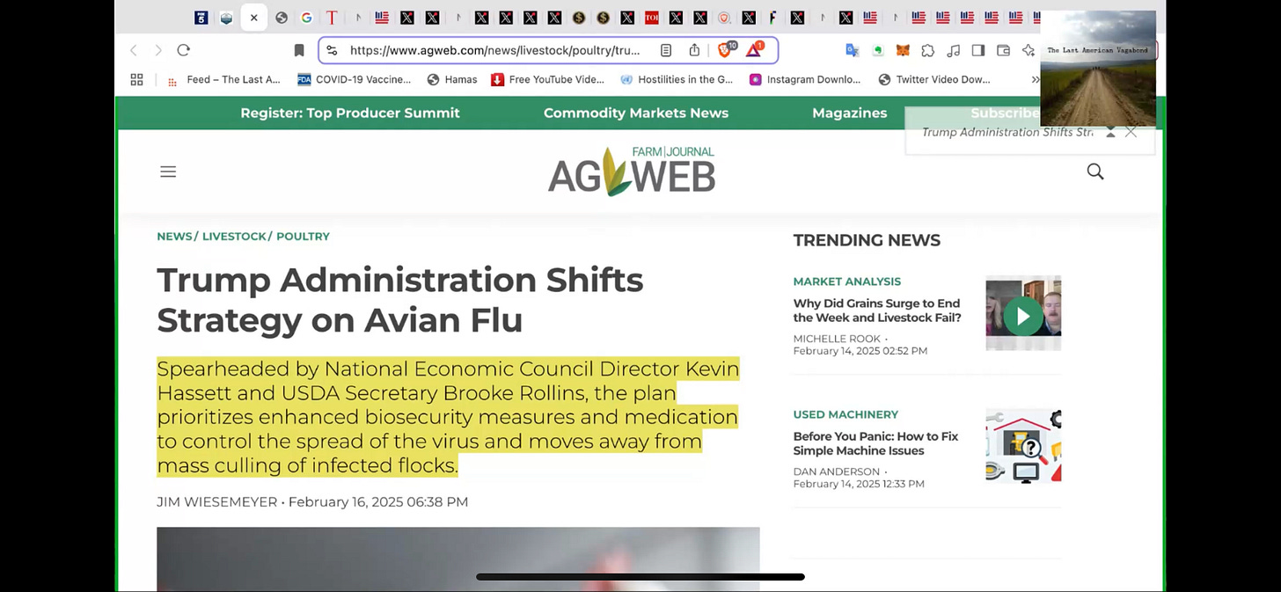1281x592 pixels.
Task: Click DAN ANDERSON byline
Action: tap(837, 471)
